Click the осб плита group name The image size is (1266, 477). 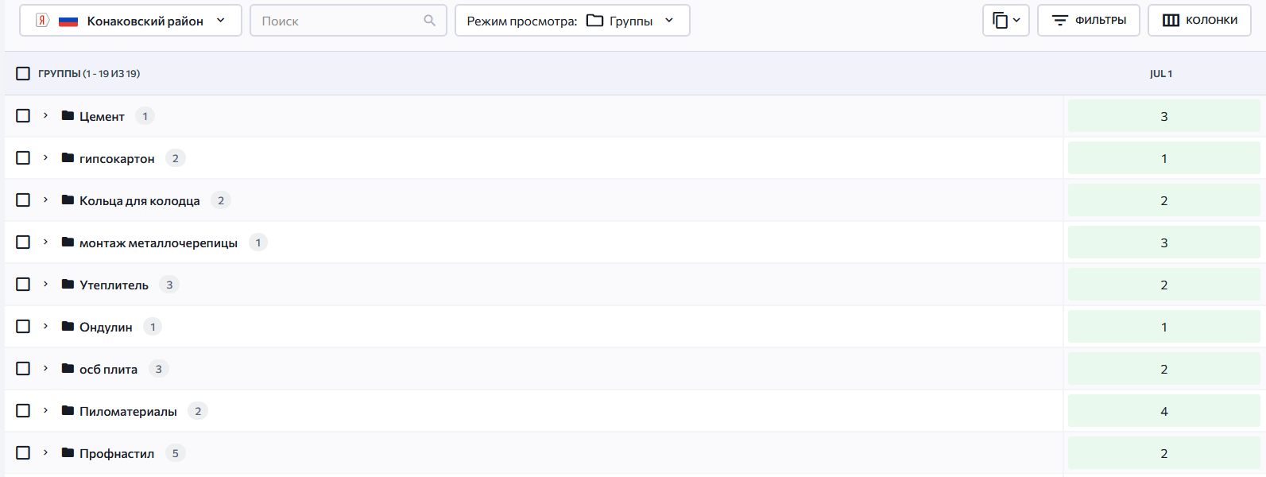tap(108, 370)
